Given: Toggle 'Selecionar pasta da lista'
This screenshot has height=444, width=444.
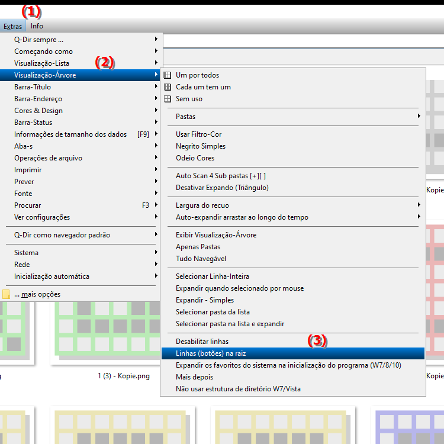Looking at the screenshot, I should 293,312.
